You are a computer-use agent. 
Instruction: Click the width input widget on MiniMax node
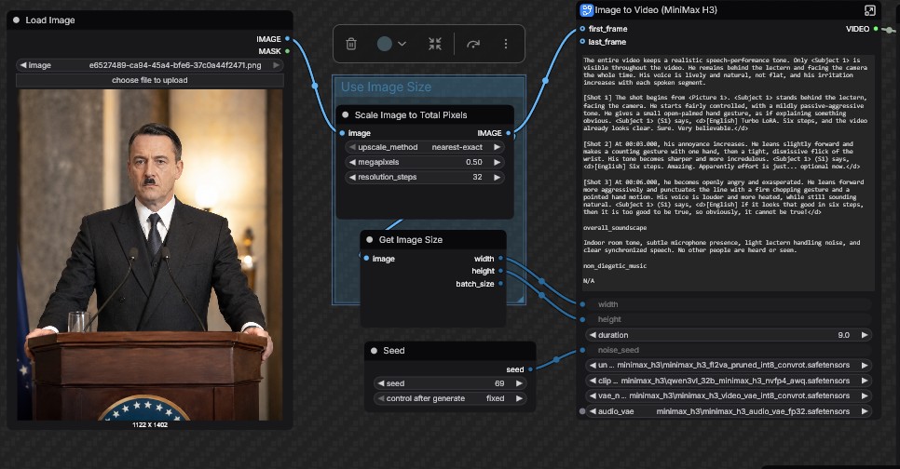729,304
